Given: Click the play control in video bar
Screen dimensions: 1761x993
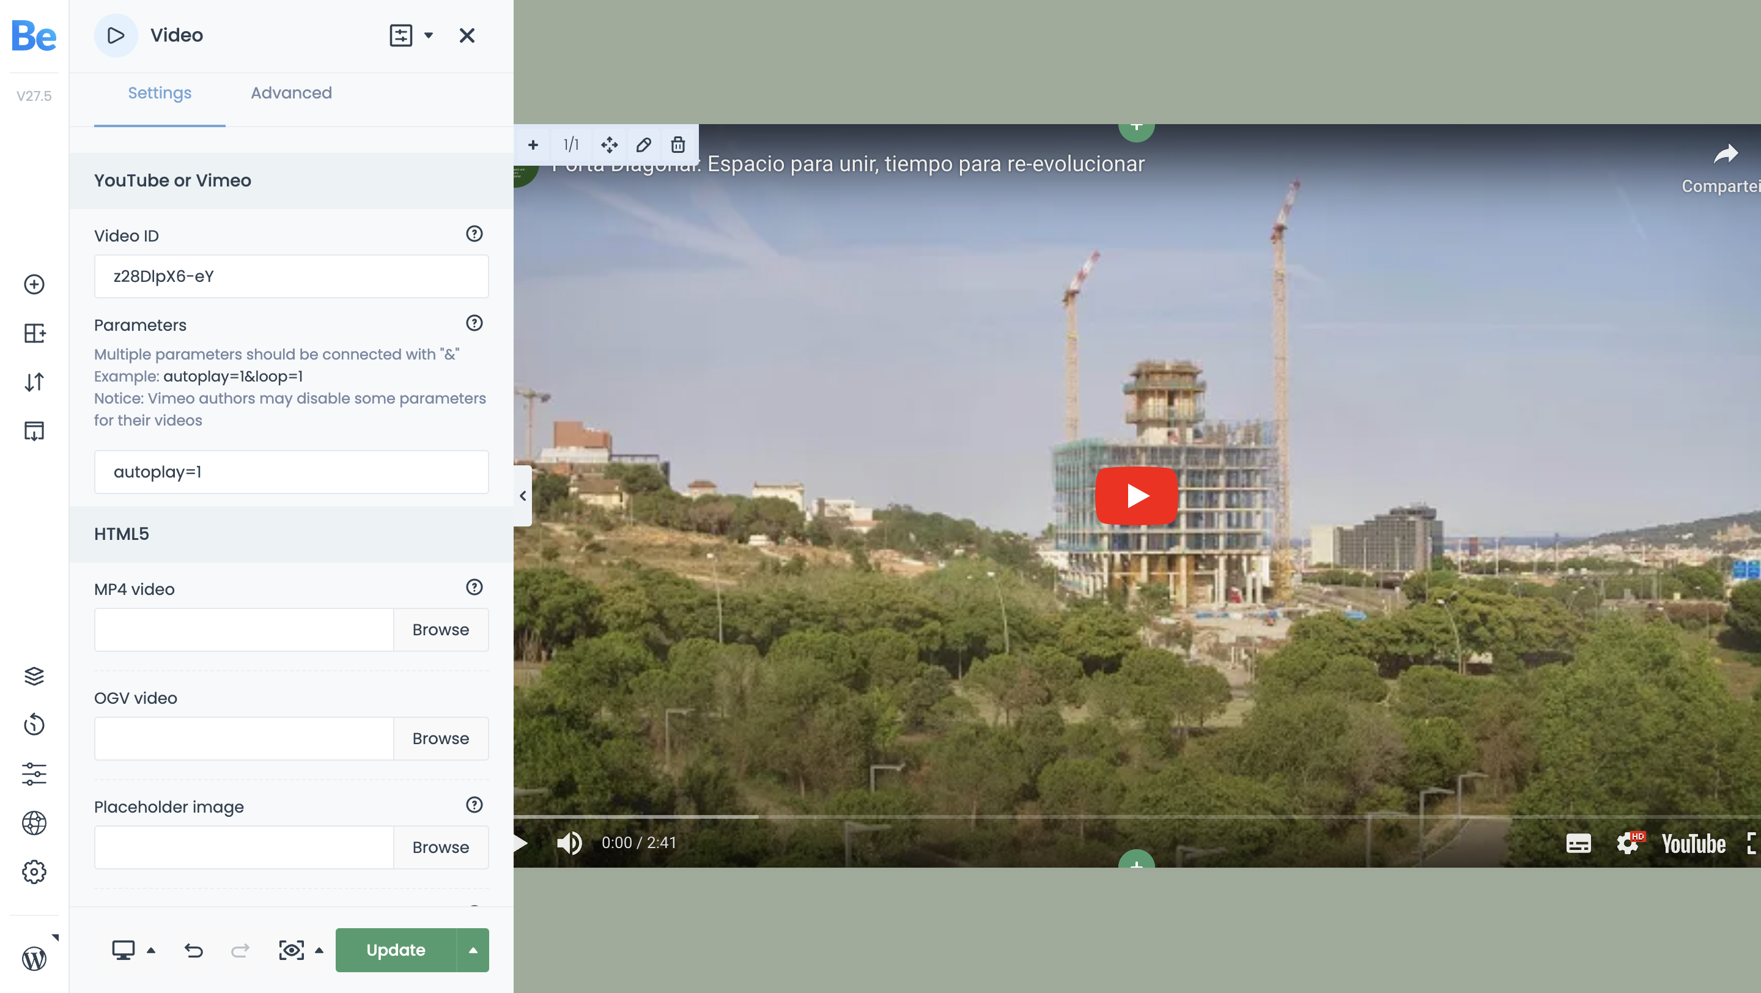Looking at the screenshot, I should coord(521,843).
